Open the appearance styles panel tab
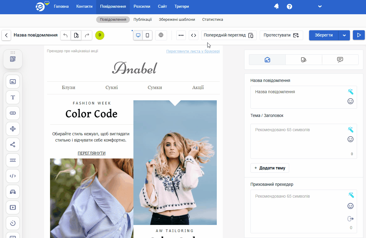 pos(303,60)
